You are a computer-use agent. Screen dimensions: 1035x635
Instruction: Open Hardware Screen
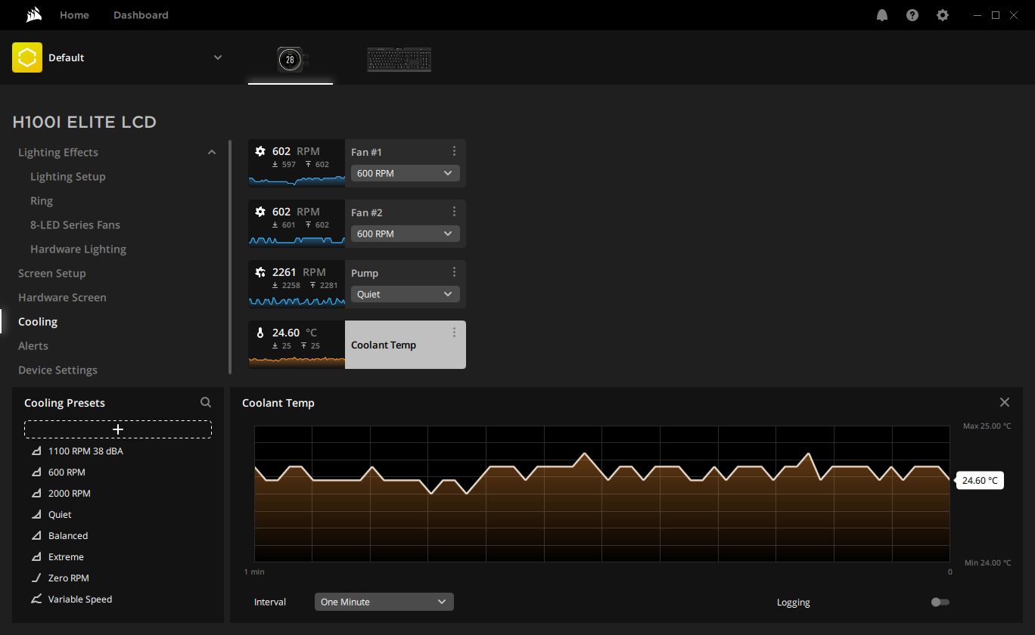(62, 297)
